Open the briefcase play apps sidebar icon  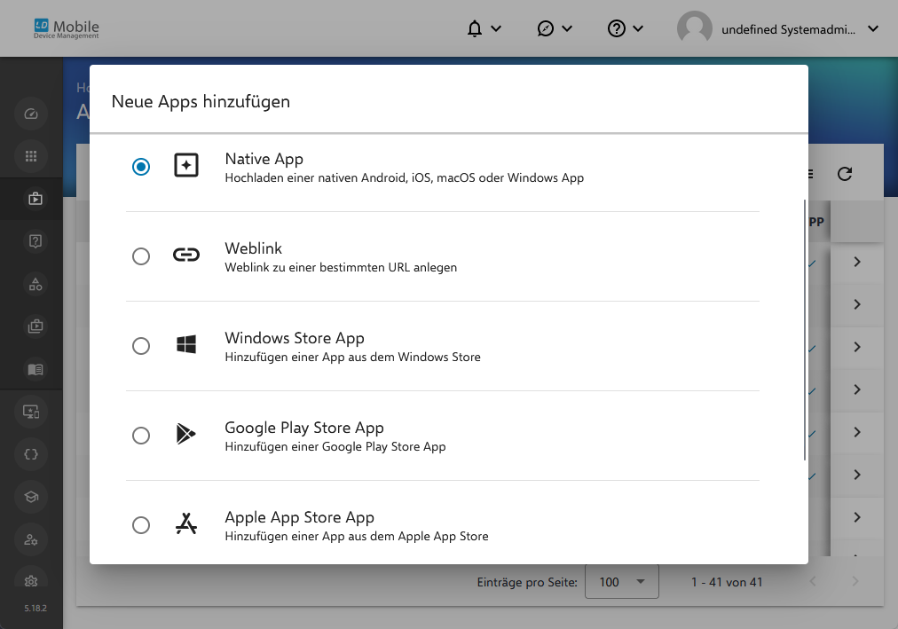pos(35,199)
